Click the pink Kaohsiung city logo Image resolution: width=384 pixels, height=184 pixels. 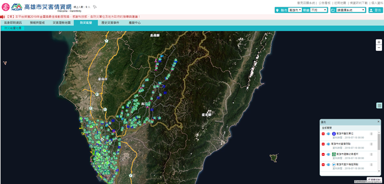point(6,7)
